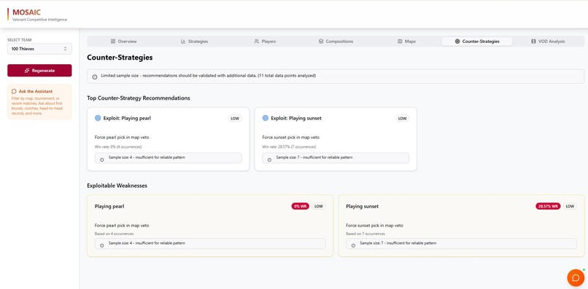Click the LOW badge on Exploit: Playing pearl
Image resolution: width=588 pixels, height=289 pixels.
(235, 119)
